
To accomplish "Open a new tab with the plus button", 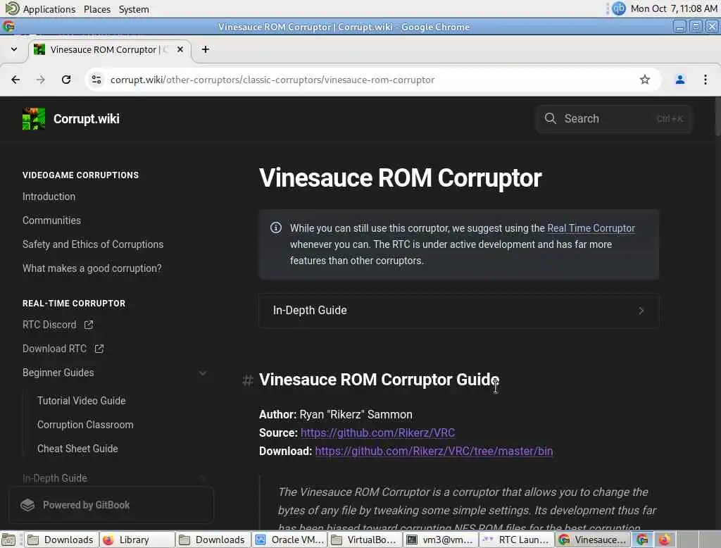I will point(206,49).
